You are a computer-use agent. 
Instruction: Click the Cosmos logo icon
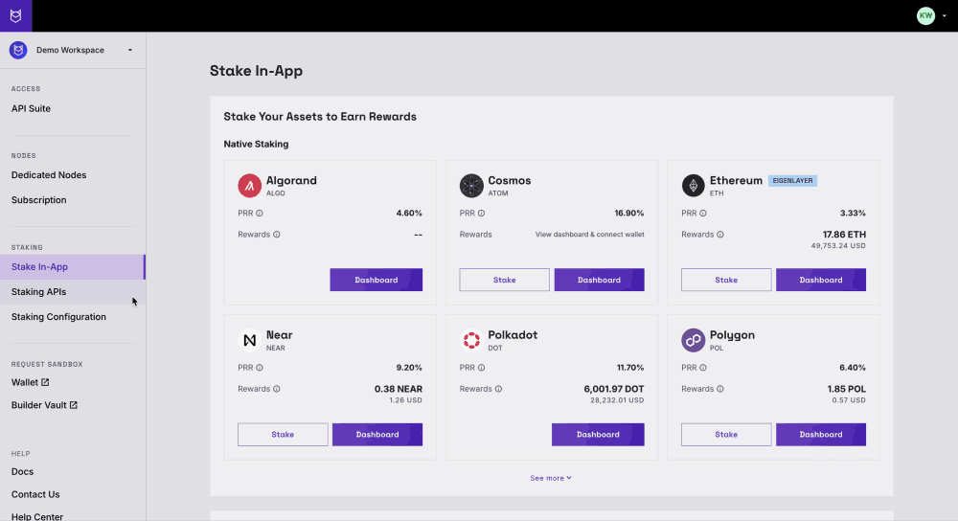[x=471, y=186]
